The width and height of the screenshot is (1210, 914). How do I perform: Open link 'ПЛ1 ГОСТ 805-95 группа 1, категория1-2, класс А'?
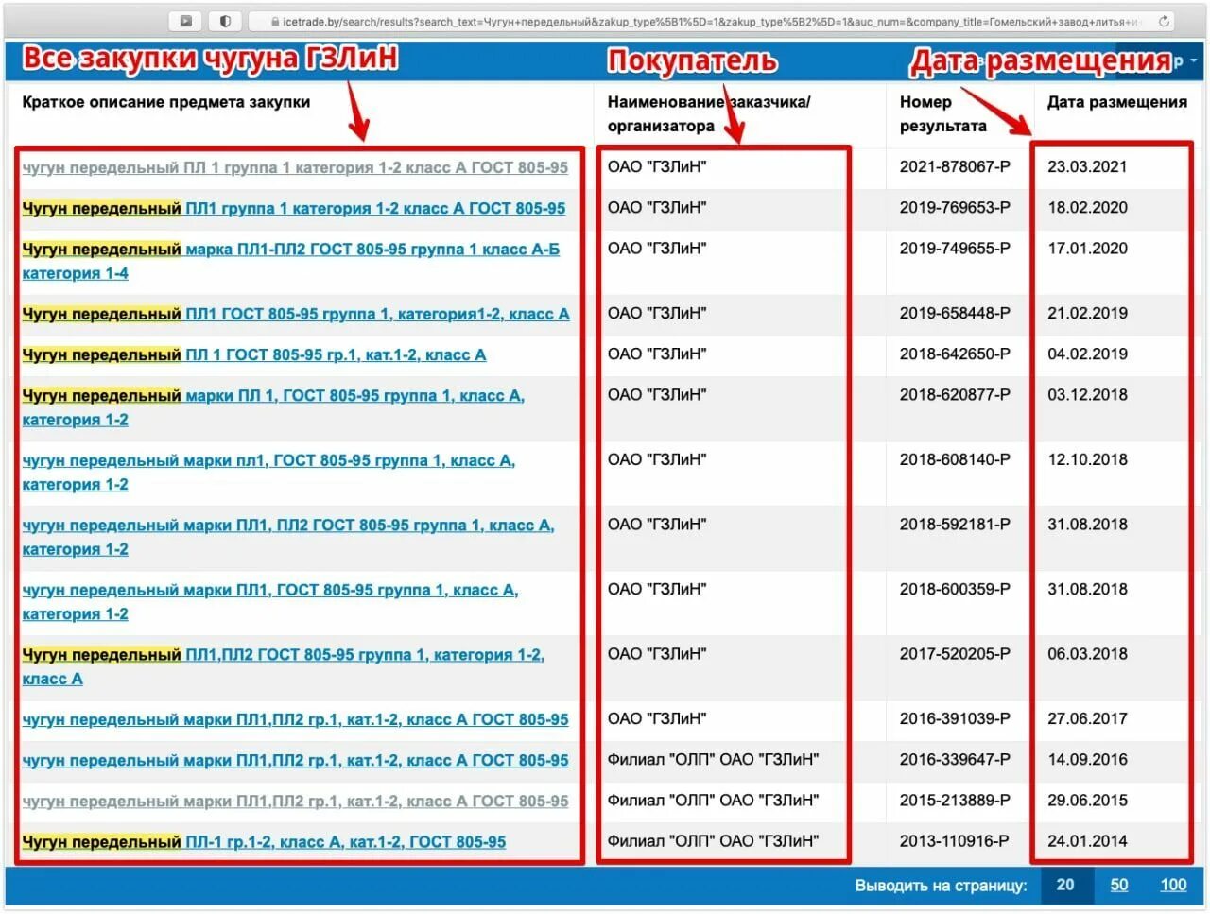click(x=377, y=314)
